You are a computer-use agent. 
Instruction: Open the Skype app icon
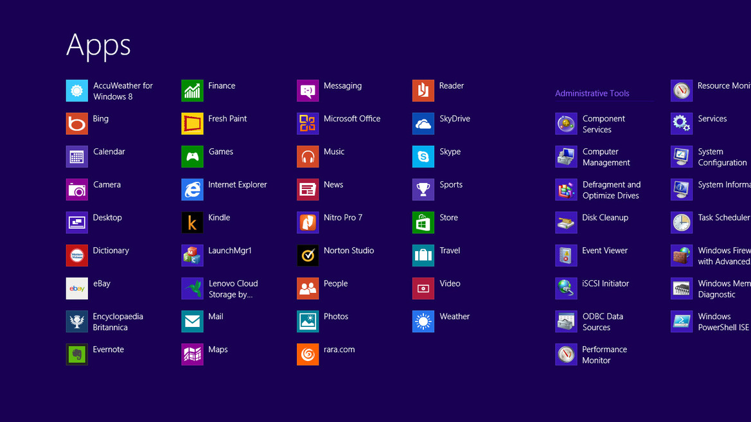[423, 157]
